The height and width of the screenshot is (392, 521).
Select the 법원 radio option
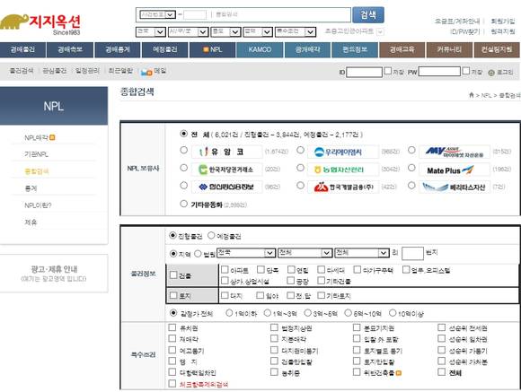198,254
